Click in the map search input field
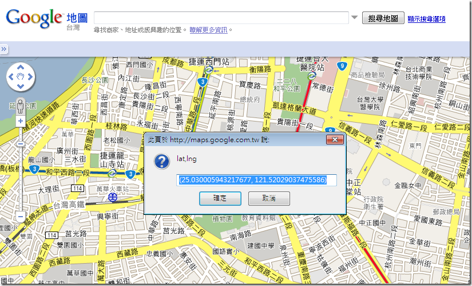Viewport: 472px width, 286px height. 221,18
